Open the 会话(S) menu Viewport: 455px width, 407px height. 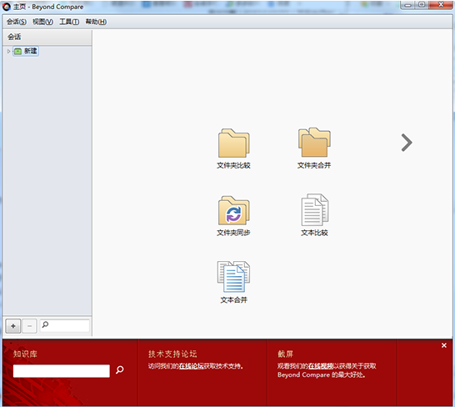click(17, 22)
